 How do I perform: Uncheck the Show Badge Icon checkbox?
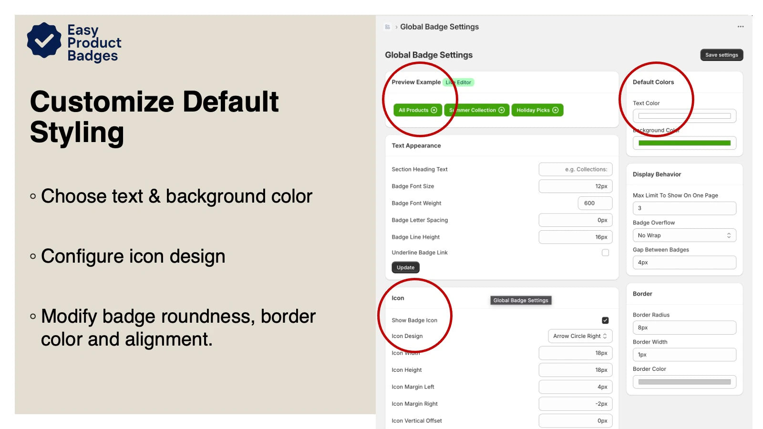pos(605,320)
